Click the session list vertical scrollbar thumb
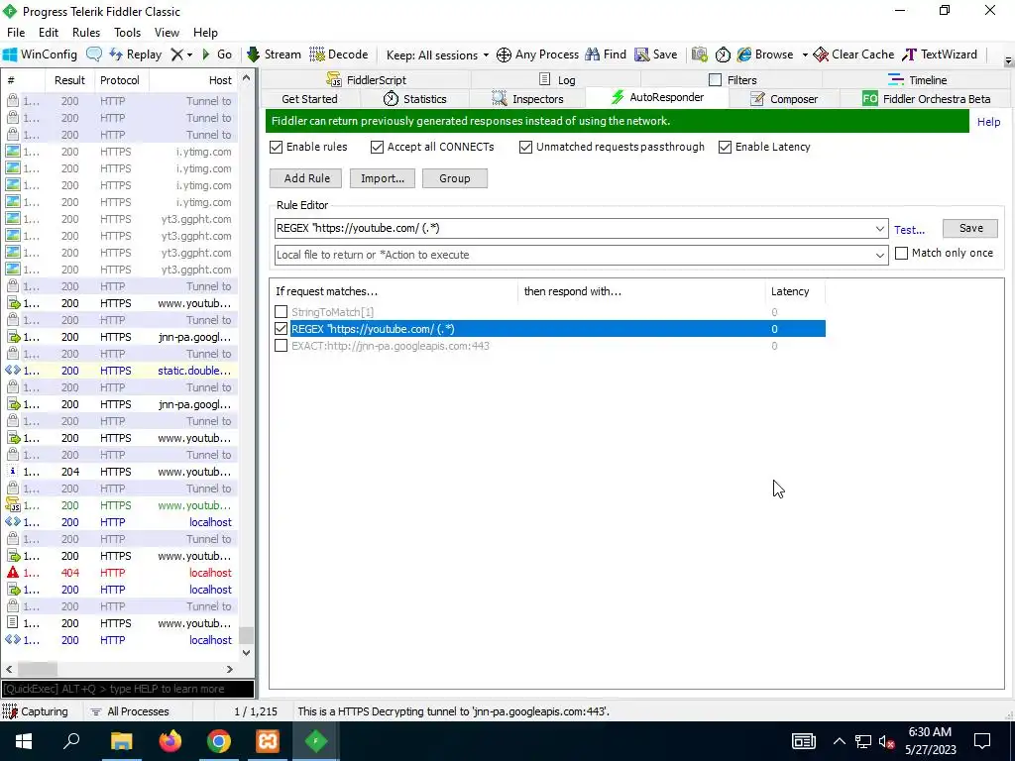This screenshot has height=761, width=1015. point(246,635)
